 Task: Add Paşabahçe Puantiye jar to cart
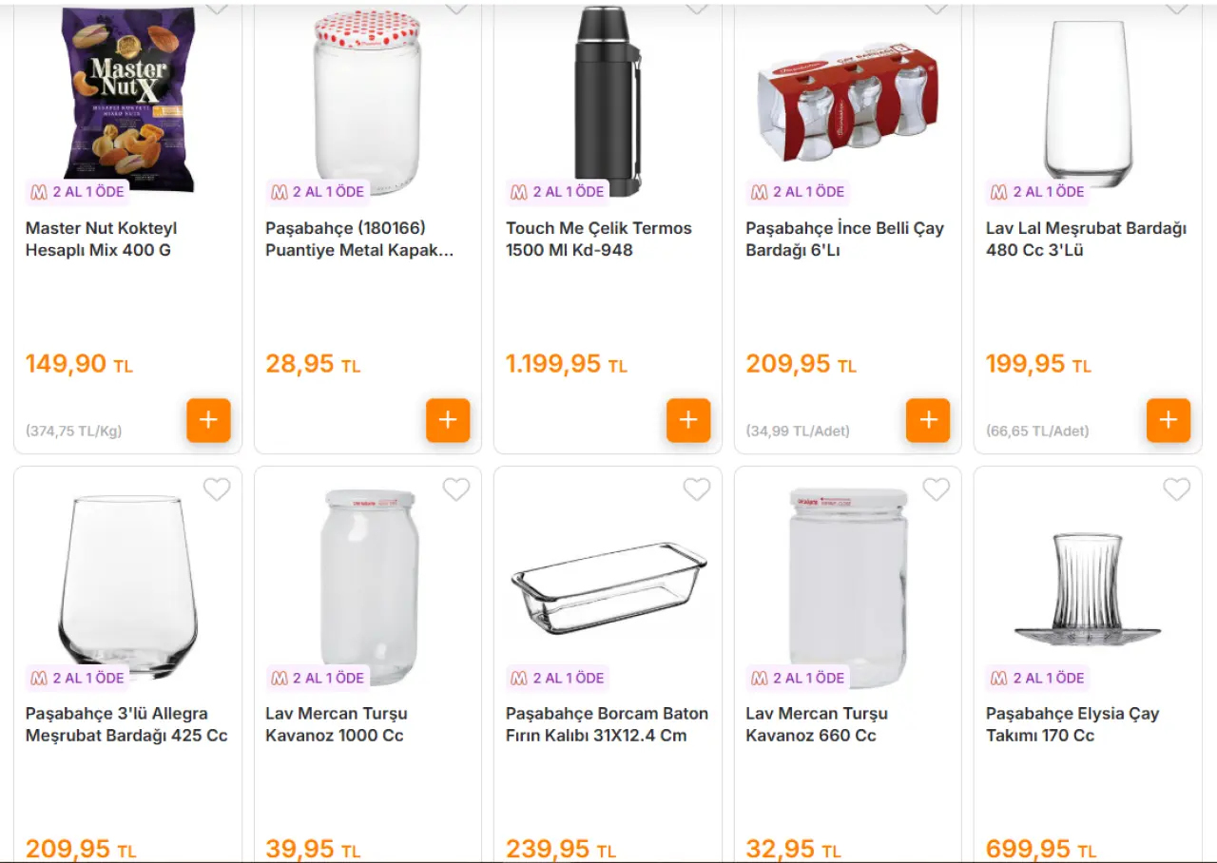point(448,420)
